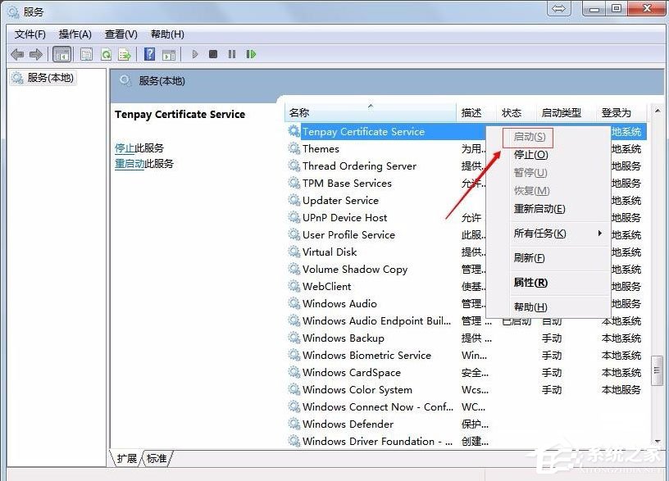
Task: Pause the service with the pause icon
Action: [231, 54]
